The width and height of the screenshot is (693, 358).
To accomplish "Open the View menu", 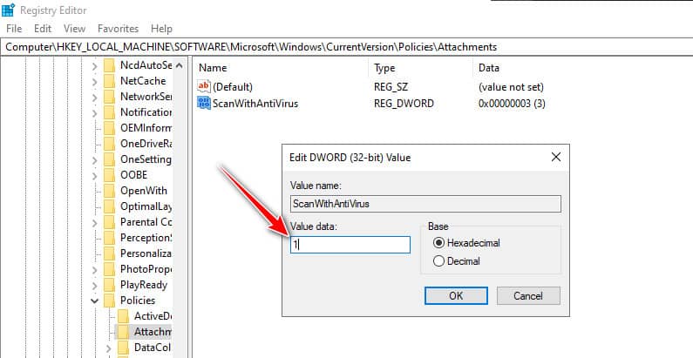I will [x=74, y=29].
